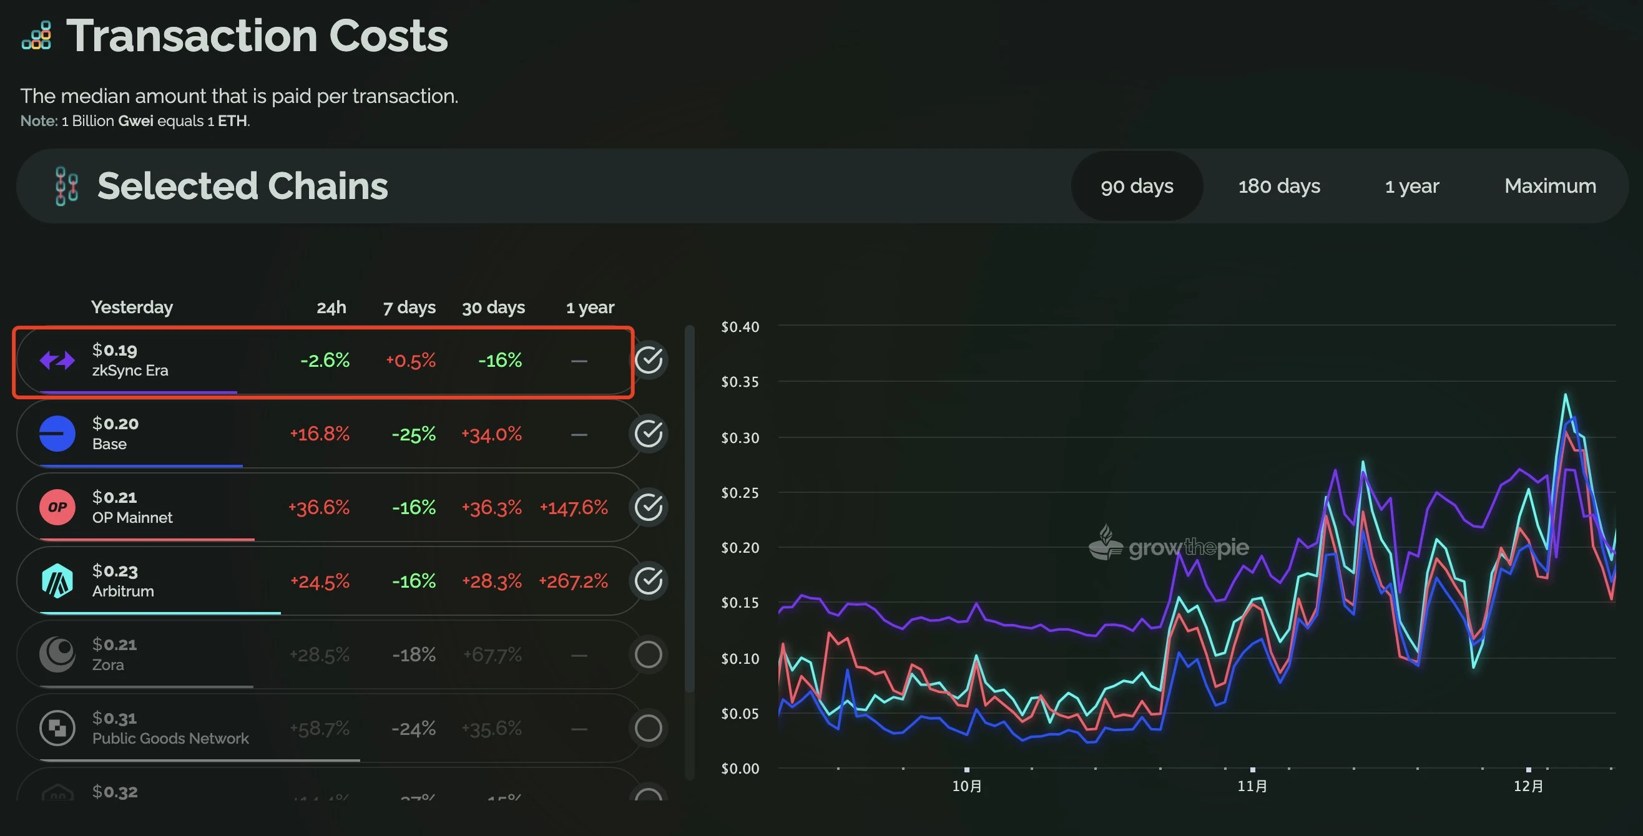1643x836 pixels.
Task: Click the 24h column header
Action: tap(331, 308)
